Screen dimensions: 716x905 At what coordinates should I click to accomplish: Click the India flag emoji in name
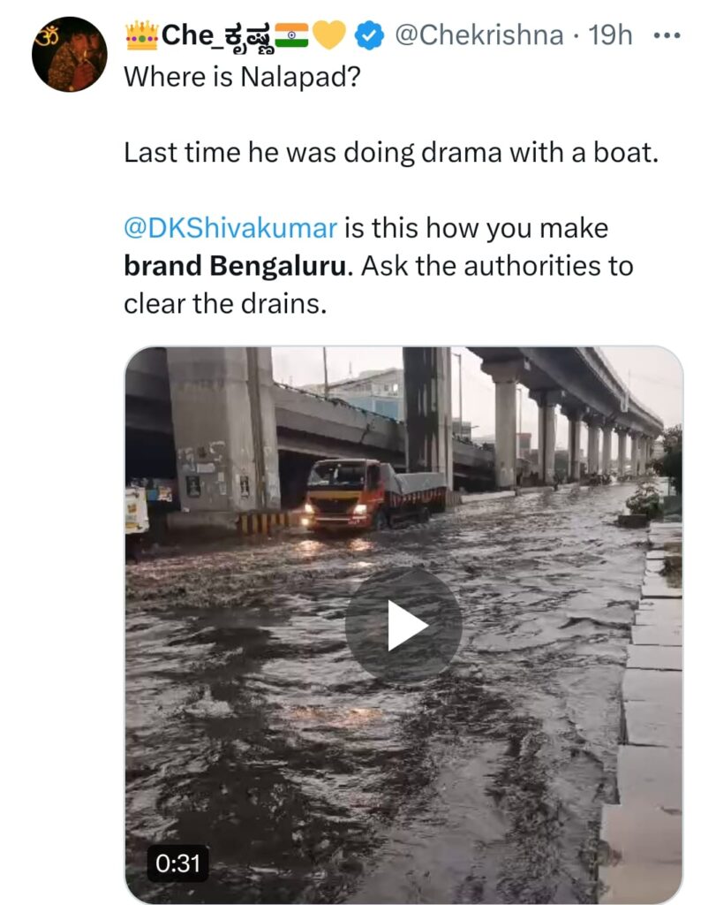pos(291,35)
